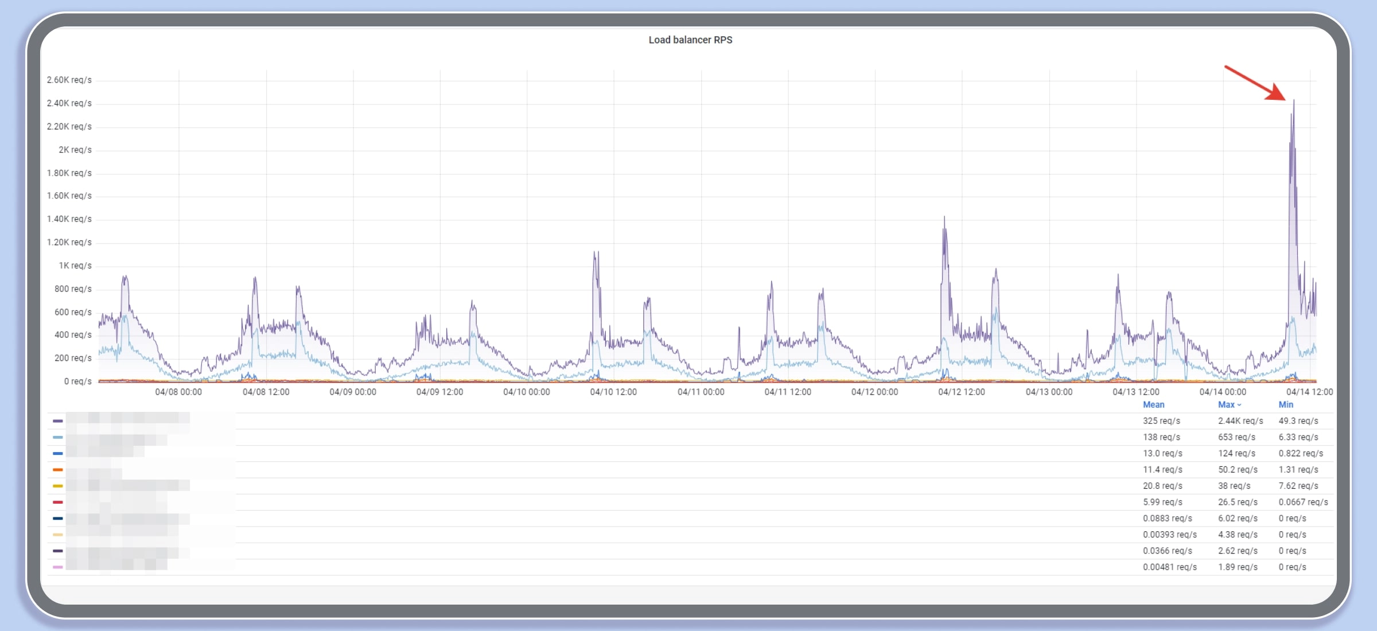Image resolution: width=1377 pixels, height=631 pixels.
Task: Sort legend by Mean column header
Action: [x=1153, y=404]
